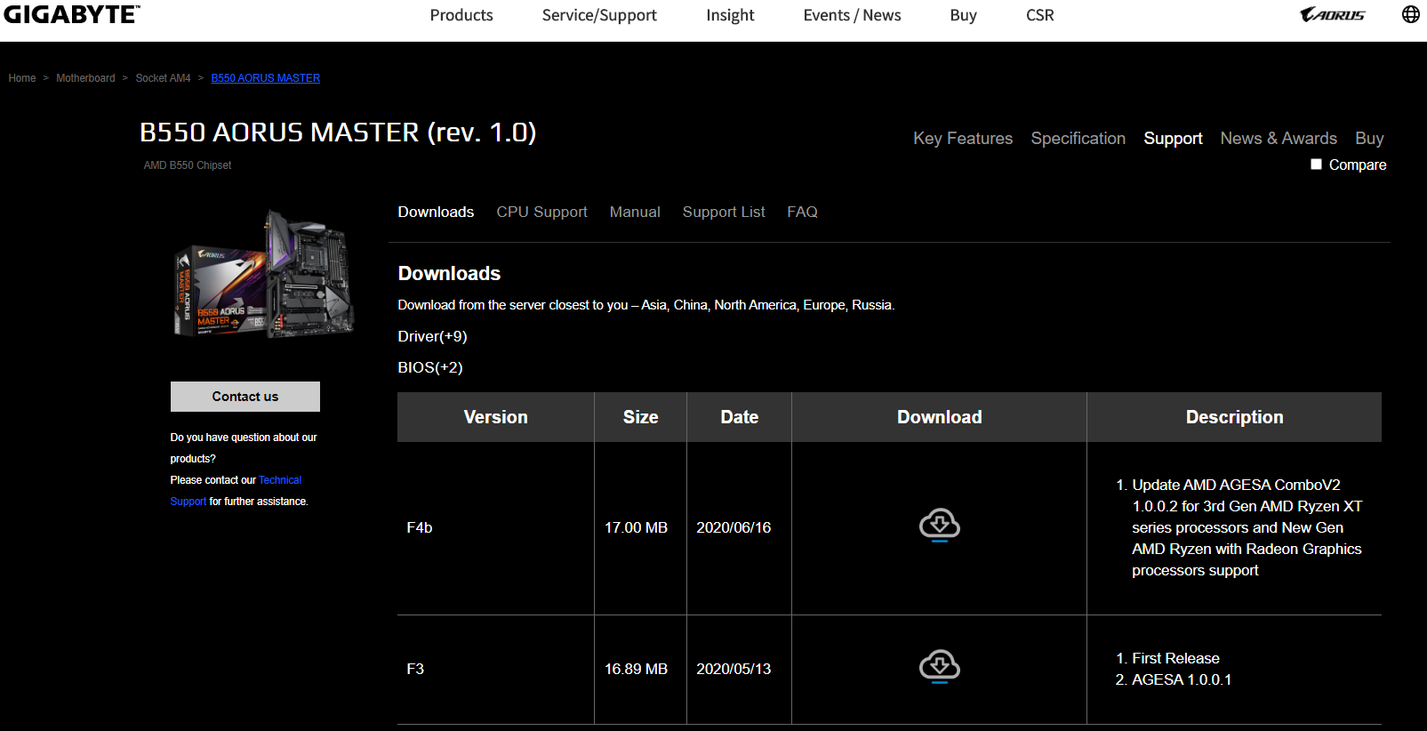The width and height of the screenshot is (1427, 731).
Task: Click the Downloads section heading
Action: pos(449,273)
